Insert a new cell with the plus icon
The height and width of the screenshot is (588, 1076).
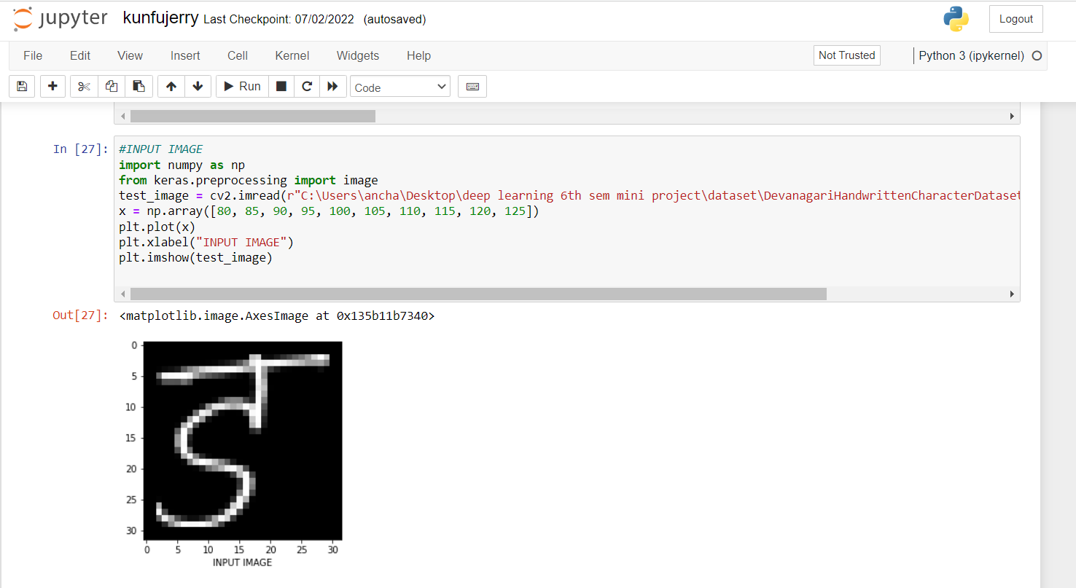point(52,86)
